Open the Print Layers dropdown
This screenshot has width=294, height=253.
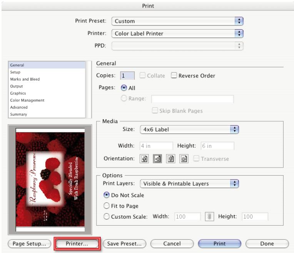point(189,184)
